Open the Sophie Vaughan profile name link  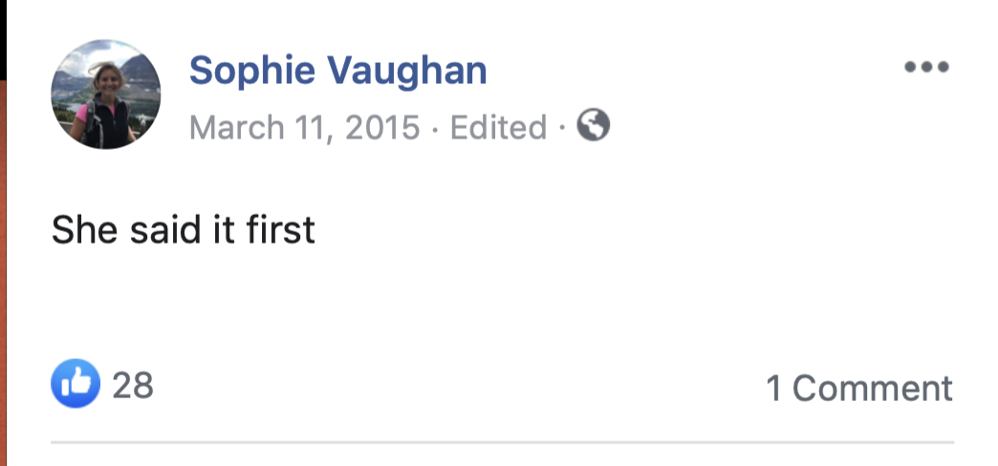point(337,71)
